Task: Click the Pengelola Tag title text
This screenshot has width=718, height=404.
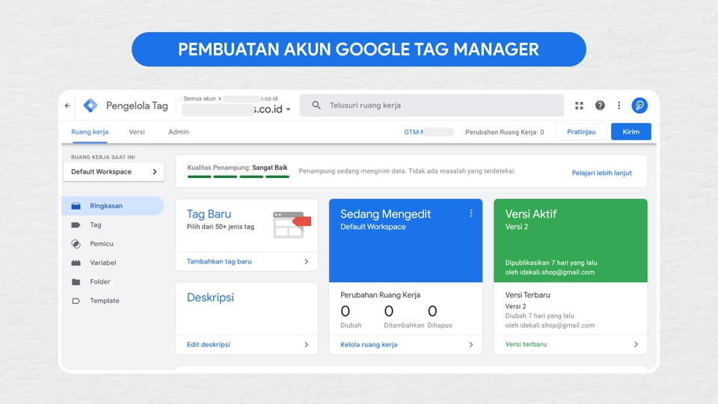Action: (137, 105)
